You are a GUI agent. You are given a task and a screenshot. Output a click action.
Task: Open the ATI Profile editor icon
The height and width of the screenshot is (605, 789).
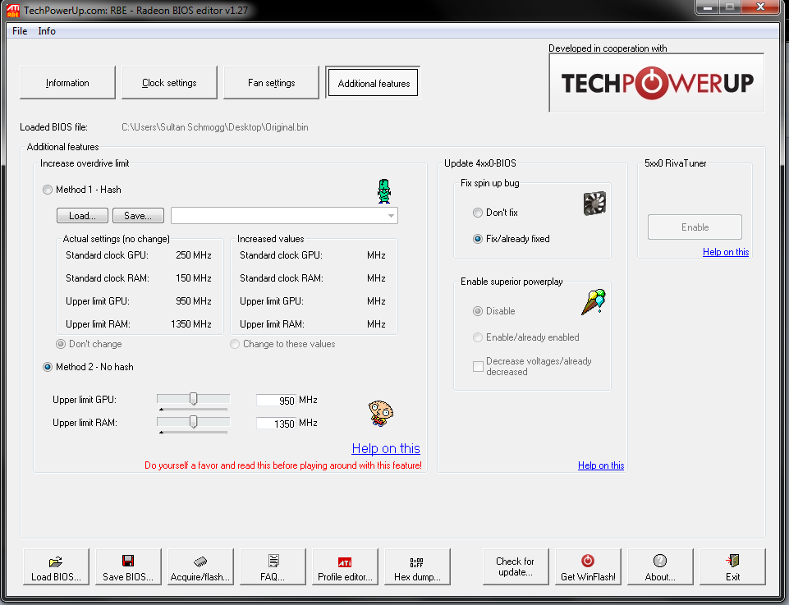pyautogui.click(x=345, y=561)
